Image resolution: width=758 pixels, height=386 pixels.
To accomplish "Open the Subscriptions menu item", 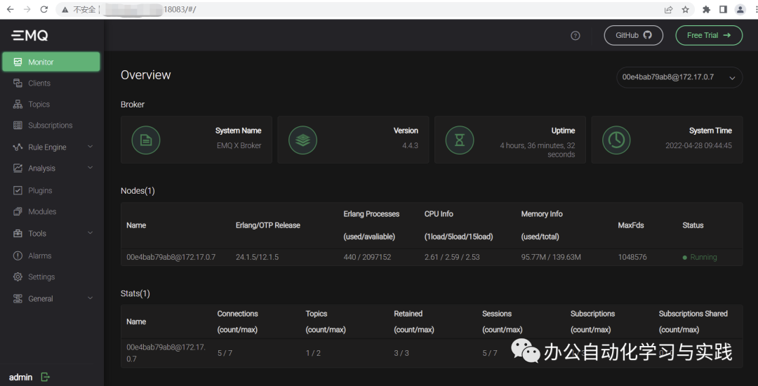I will pos(51,125).
